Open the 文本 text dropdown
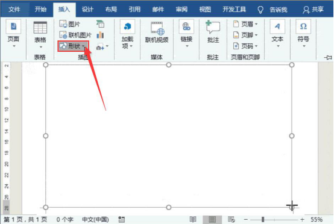The width and height of the screenshot is (334, 224). [x=277, y=34]
